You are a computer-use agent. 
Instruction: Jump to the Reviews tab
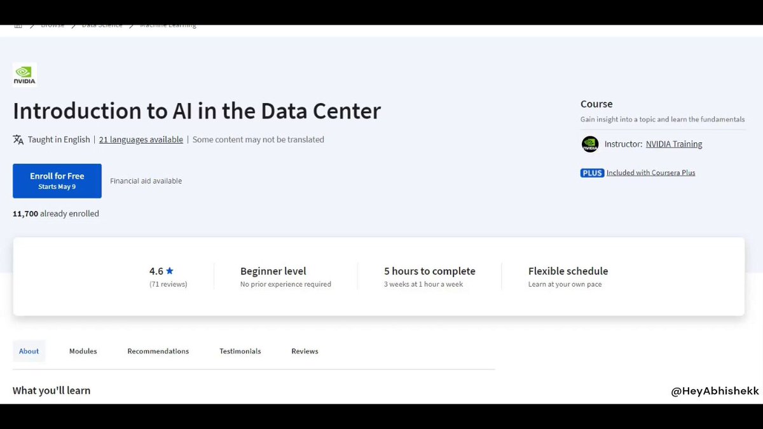(x=305, y=351)
